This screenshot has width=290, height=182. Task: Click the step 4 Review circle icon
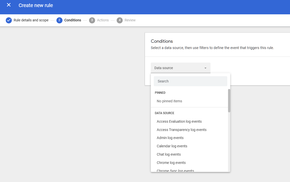click(120, 20)
